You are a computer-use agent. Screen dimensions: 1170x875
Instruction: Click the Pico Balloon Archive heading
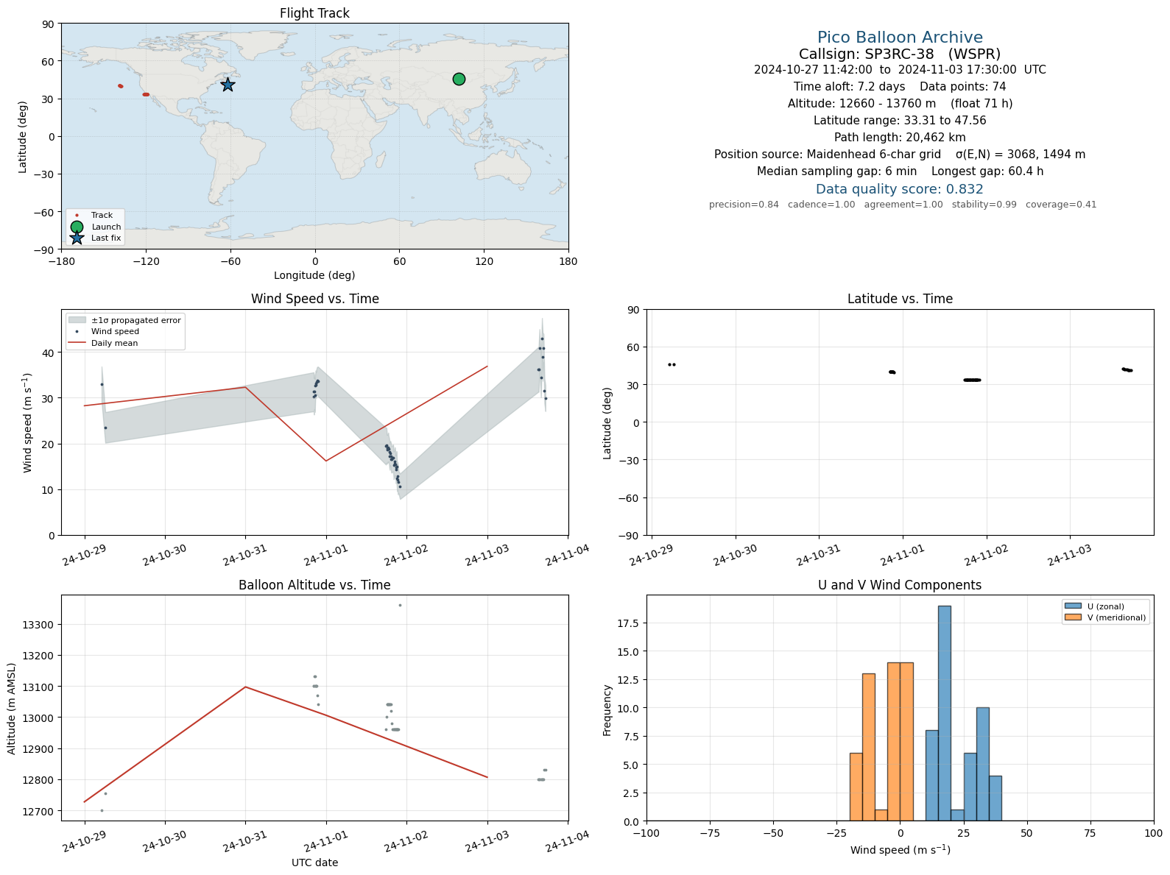coord(900,38)
